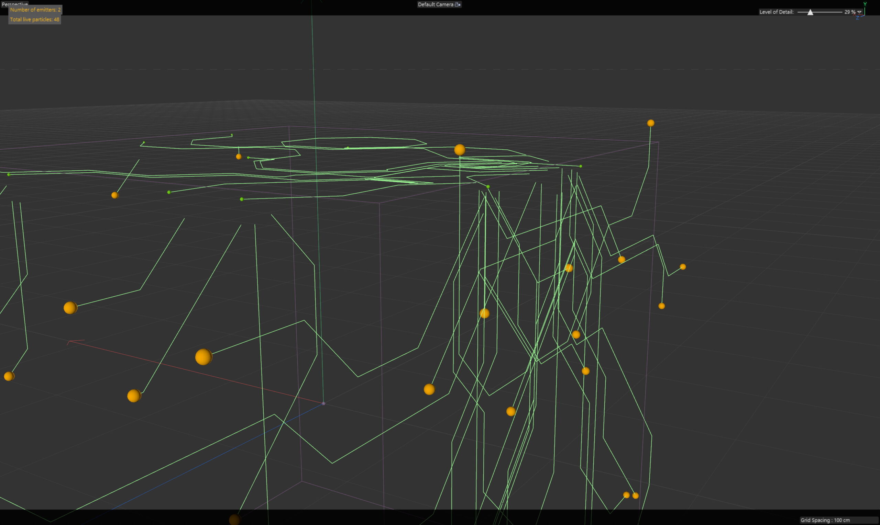The image size is (880, 525).
Task: Click the green Y axis gizmo label
Action: [865, 4]
